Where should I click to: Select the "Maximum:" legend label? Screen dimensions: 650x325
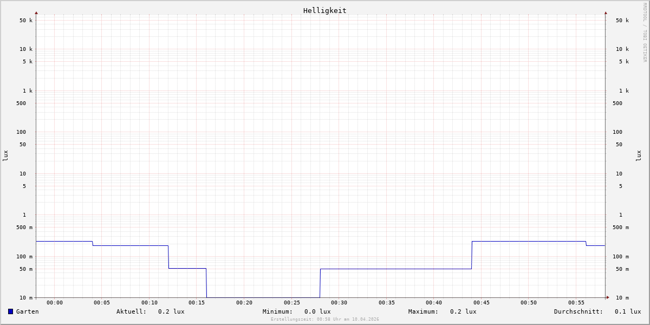click(424, 311)
